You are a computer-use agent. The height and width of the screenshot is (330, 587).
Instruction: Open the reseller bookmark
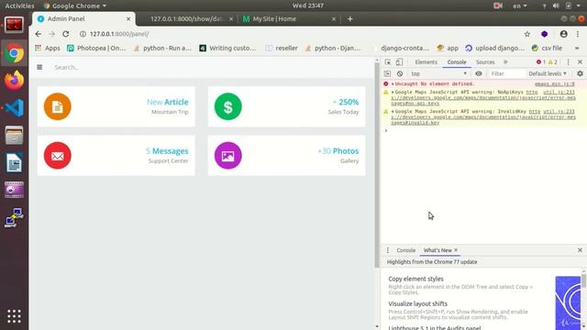(x=282, y=49)
